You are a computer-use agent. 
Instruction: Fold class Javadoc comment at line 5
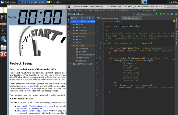coord(104,31)
